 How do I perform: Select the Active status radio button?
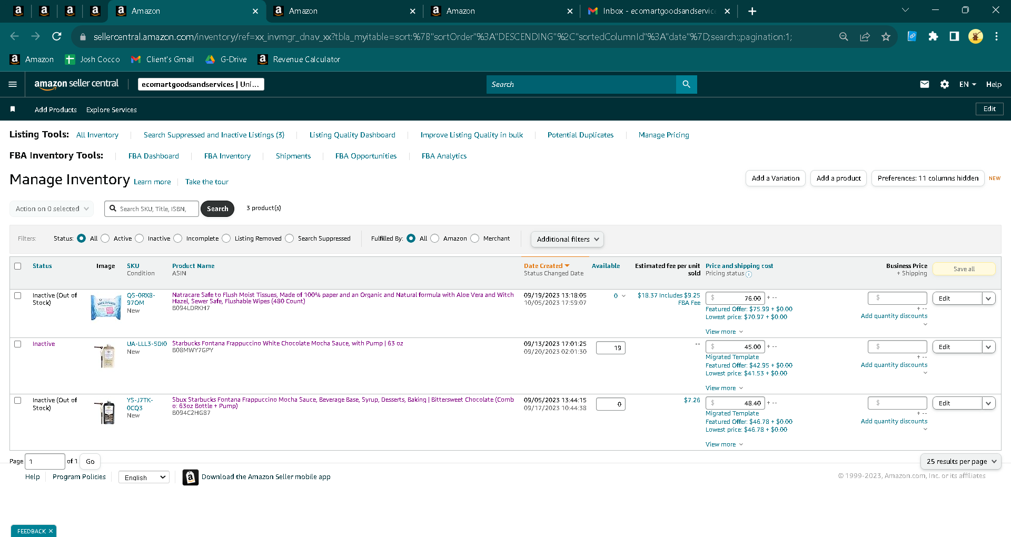coord(105,238)
